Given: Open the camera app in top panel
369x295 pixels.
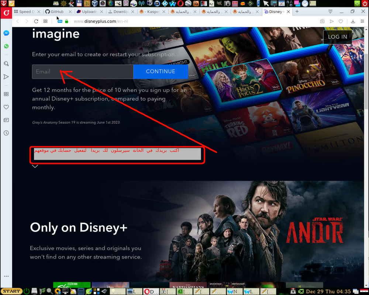Looking at the screenshot, I should click(x=227, y=3).
